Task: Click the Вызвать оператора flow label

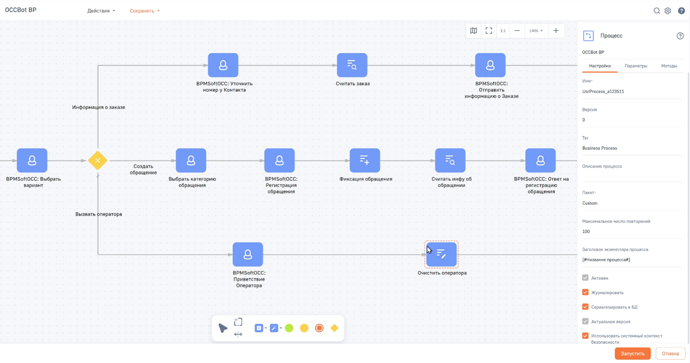Action: (99, 214)
